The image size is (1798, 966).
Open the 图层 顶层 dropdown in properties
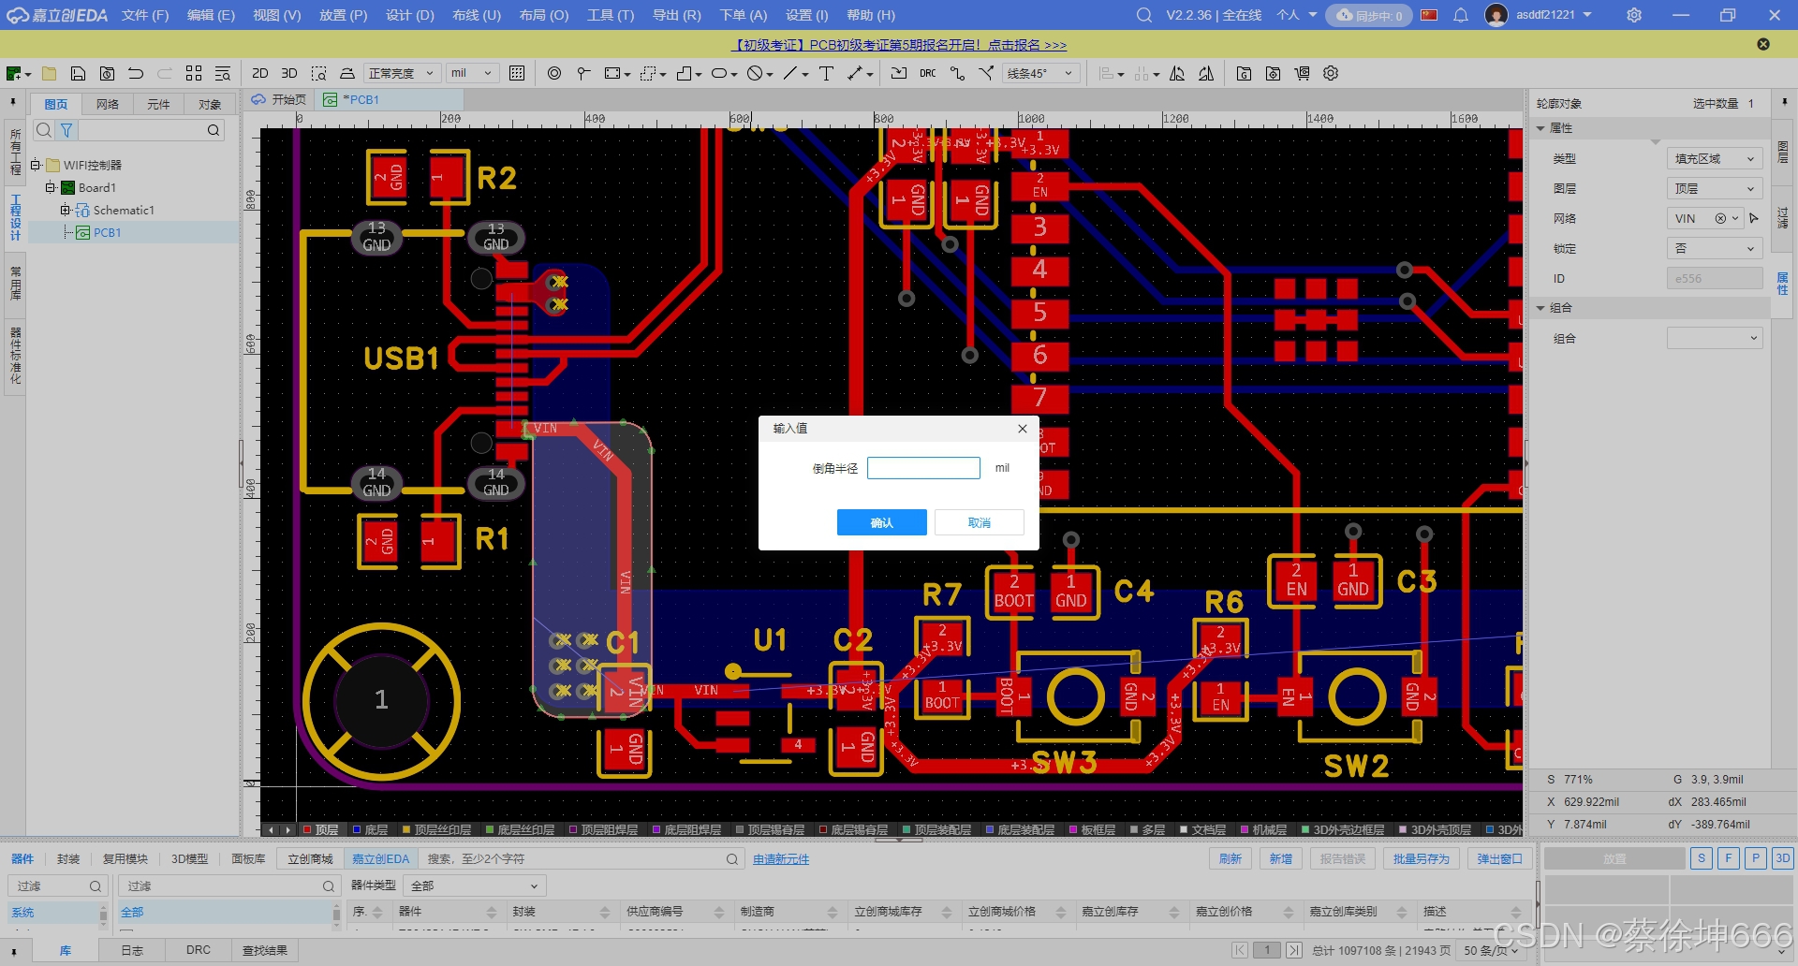[1715, 189]
